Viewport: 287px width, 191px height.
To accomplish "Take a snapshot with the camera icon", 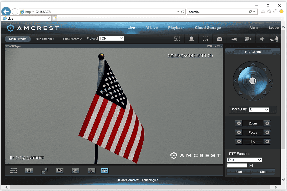I will pyautogui.click(x=219, y=39).
